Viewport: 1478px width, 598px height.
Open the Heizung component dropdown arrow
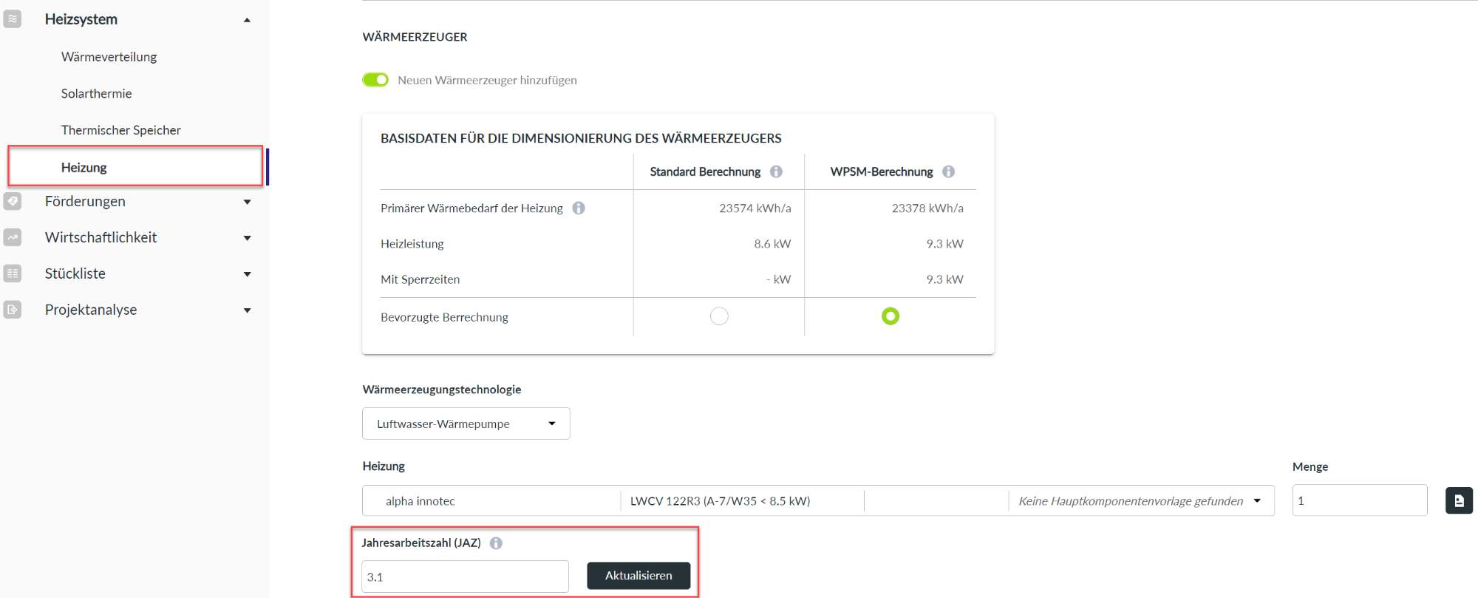coord(1257,500)
